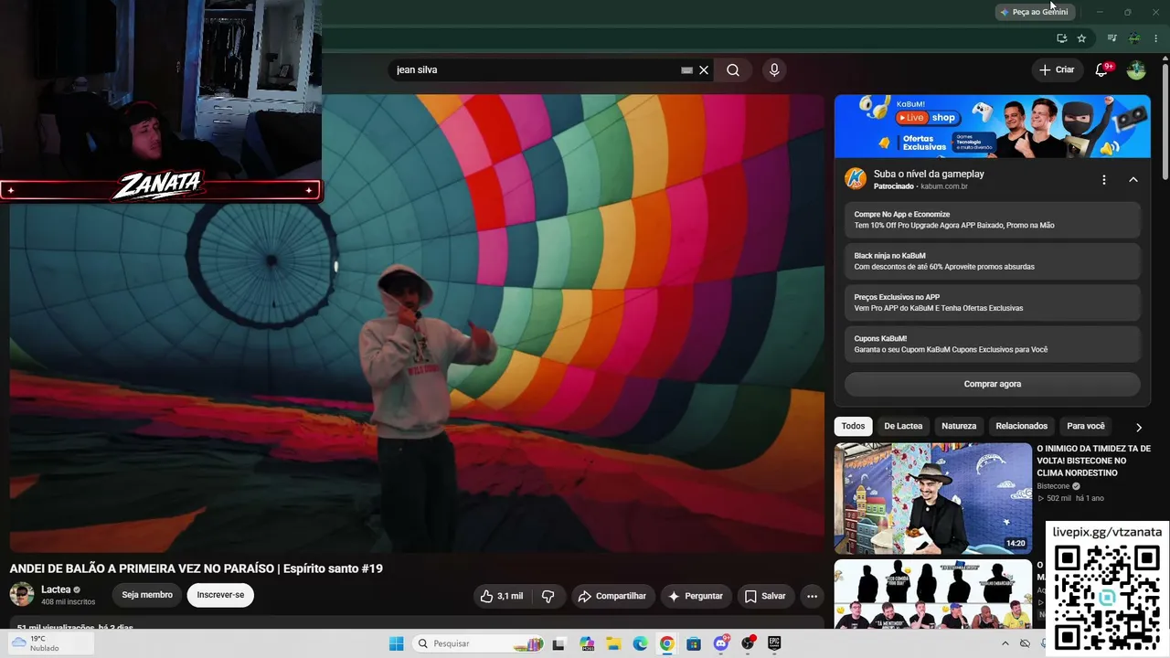Click inside the jean silva search field
This screenshot has width=1170, height=658.
(535, 70)
